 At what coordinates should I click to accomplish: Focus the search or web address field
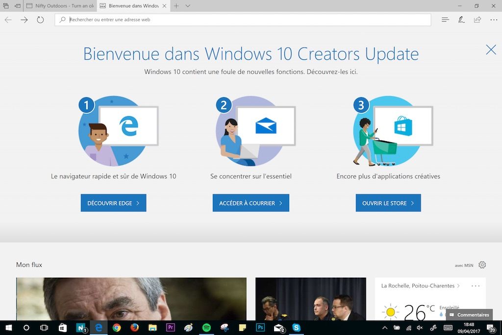pos(243,20)
